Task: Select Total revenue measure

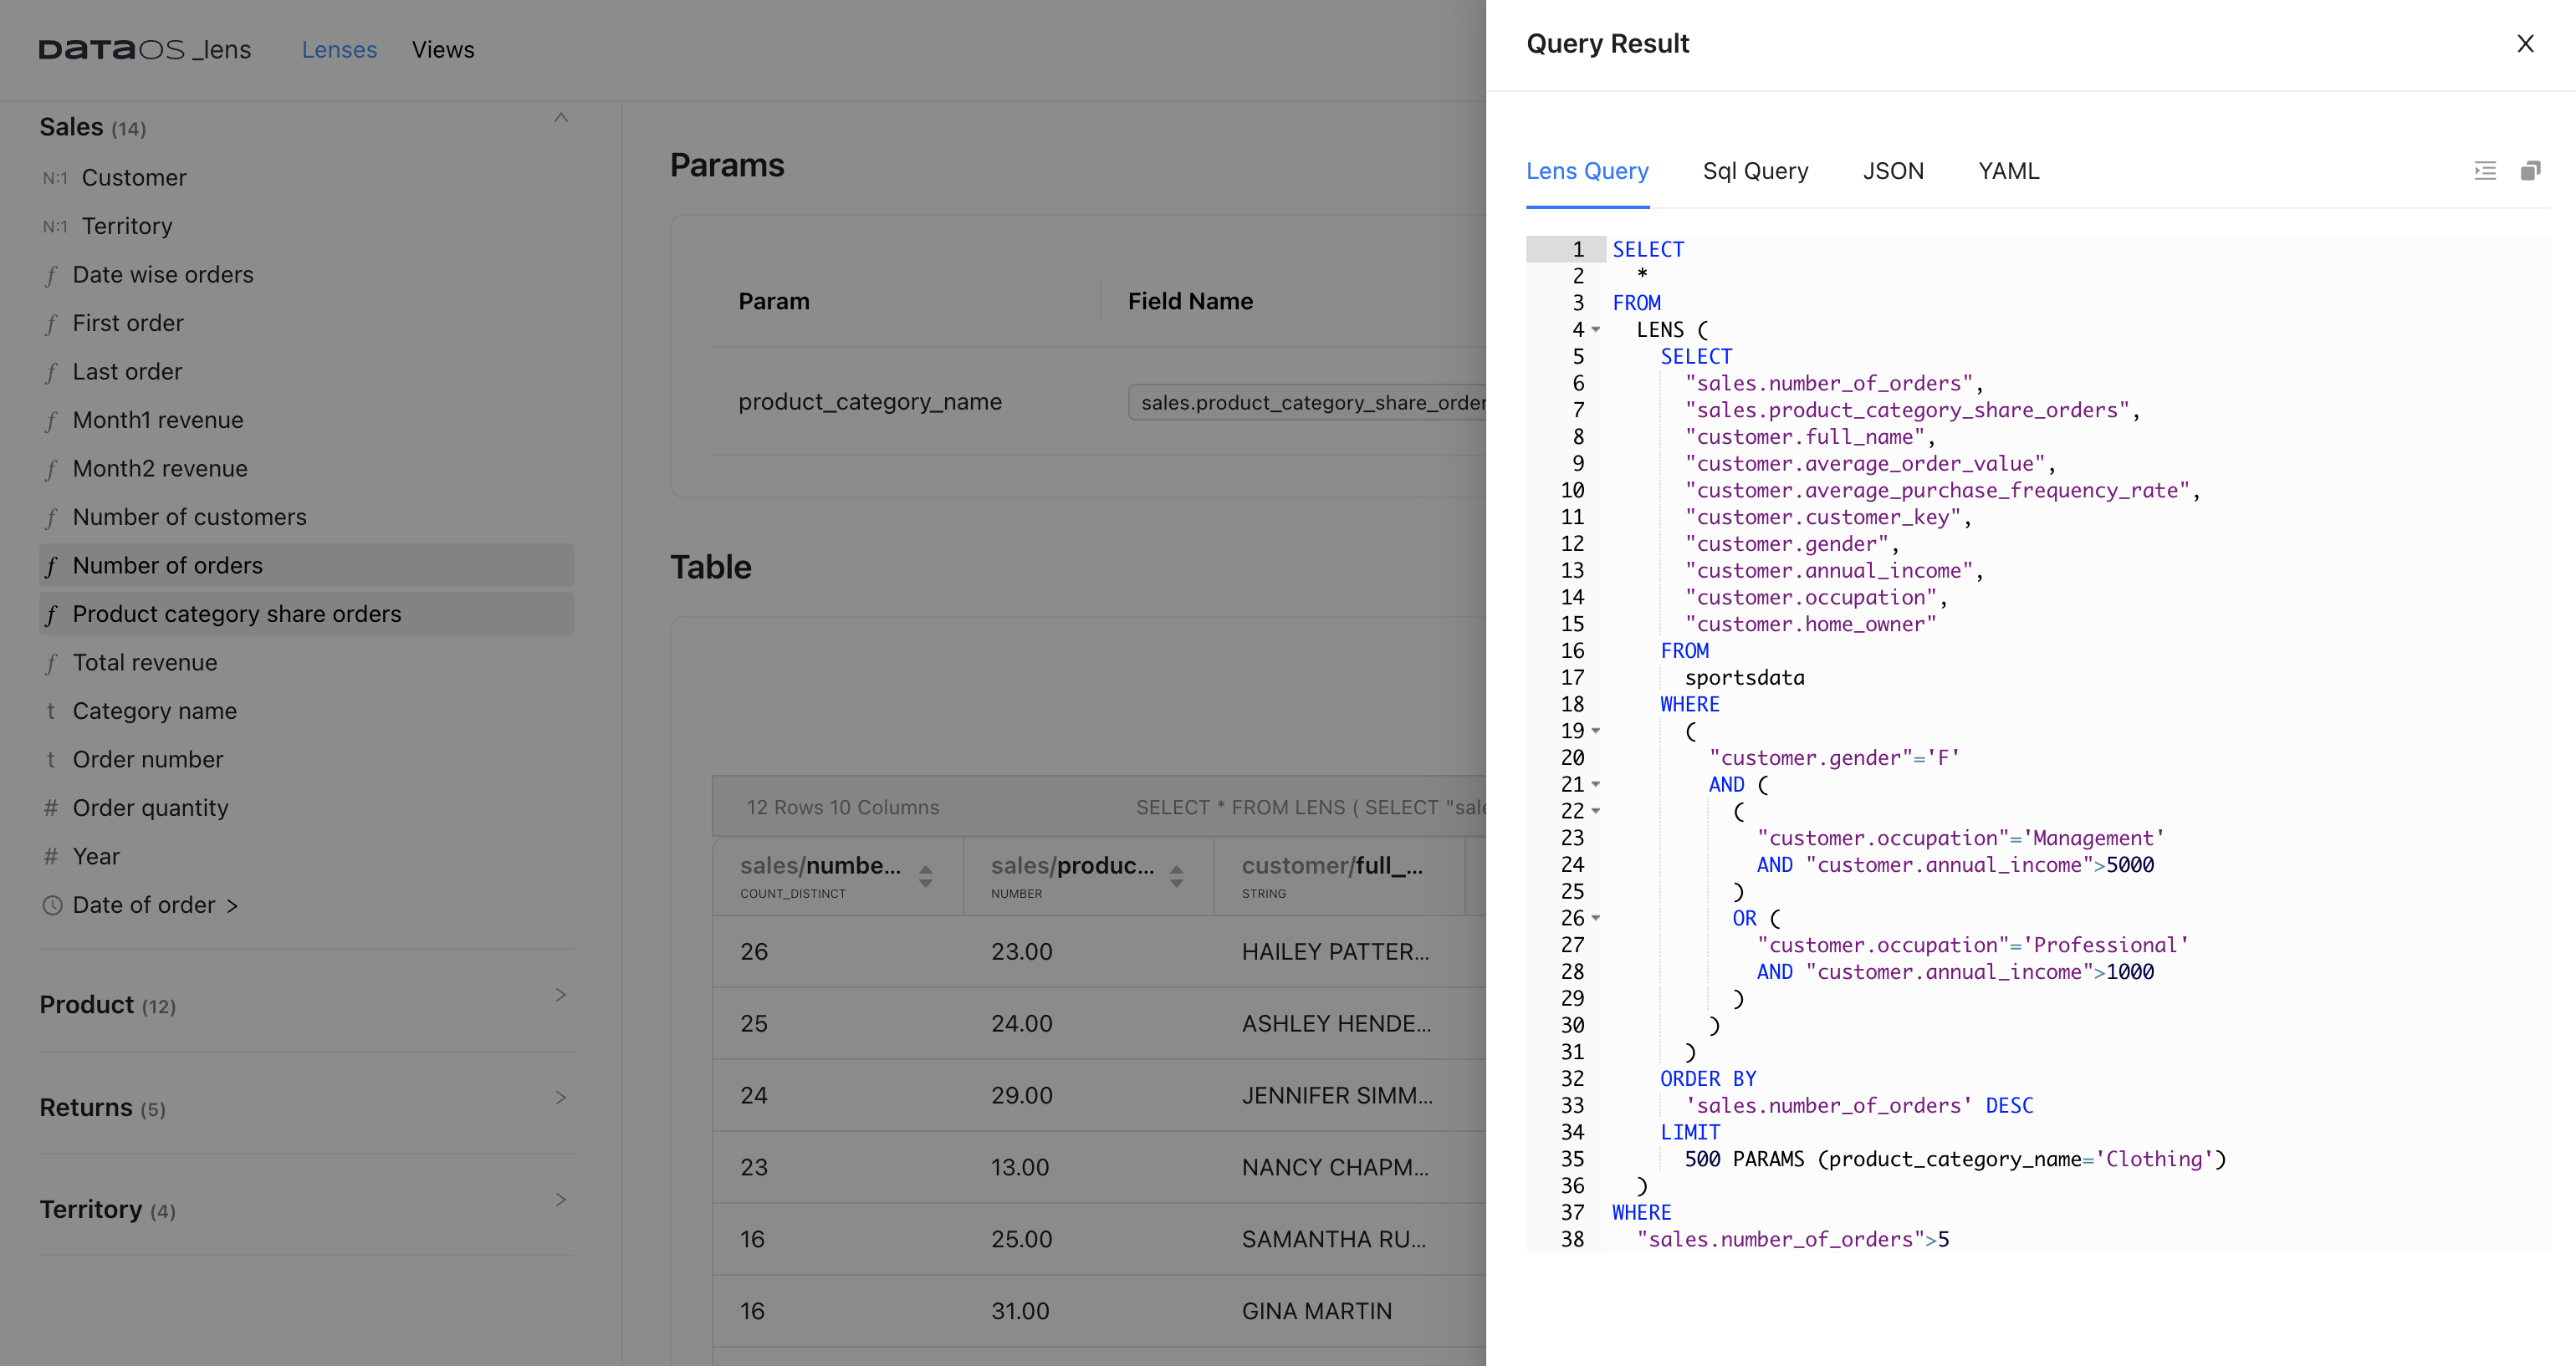Action: pyautogui.click(x=306, y=662)
